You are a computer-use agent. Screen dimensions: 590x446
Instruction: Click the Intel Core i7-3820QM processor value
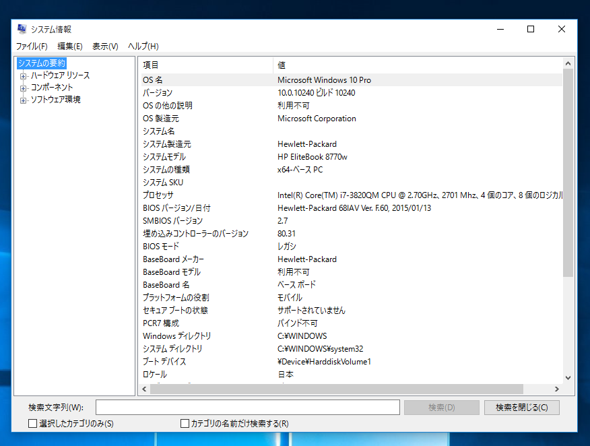420,195
